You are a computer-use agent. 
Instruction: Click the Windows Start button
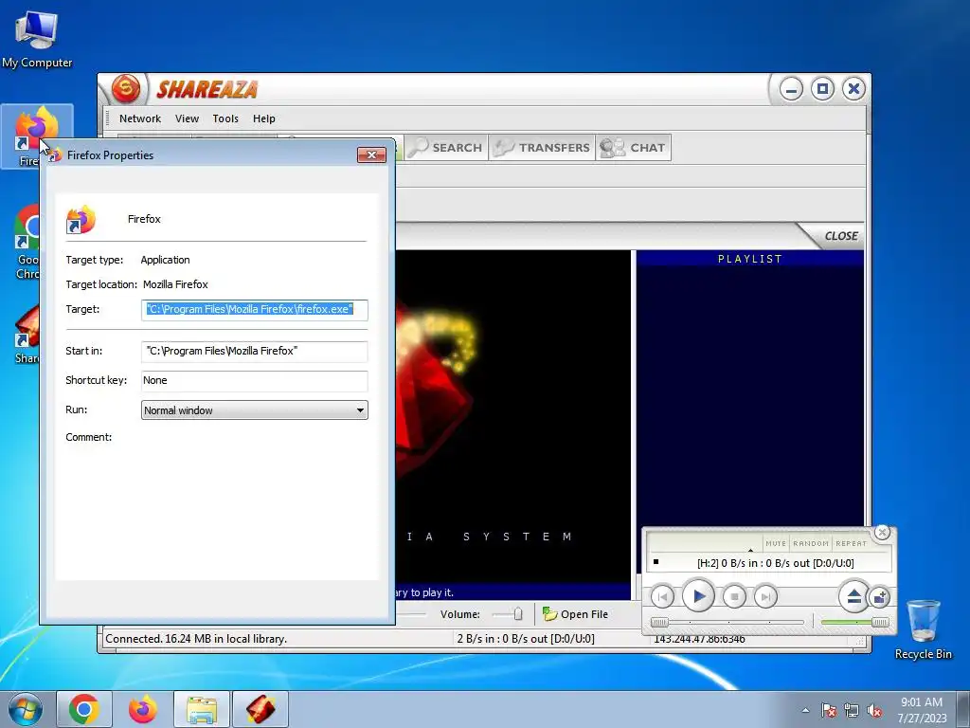point(26,709)
